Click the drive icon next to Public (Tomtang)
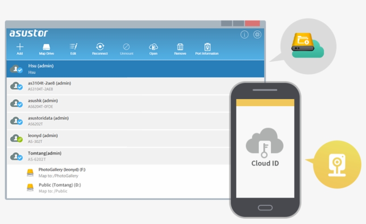 tap(30, 187)
